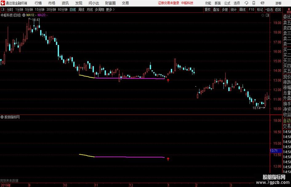Click the diamond icon above the price axis
The image size is (291, 187).
263,15
